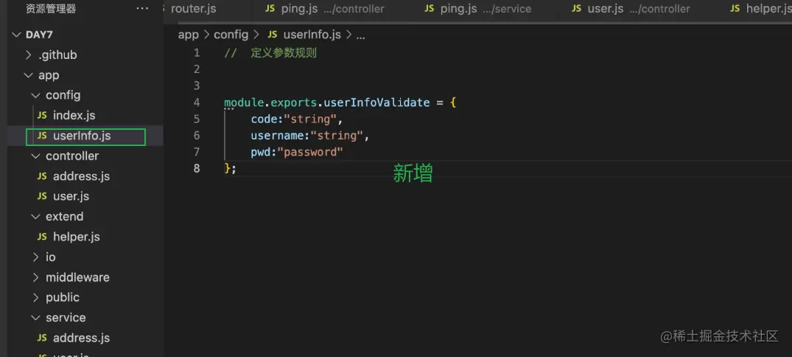792x357 pixels.
Task: Click the username:"string" line
Action: point(310,136)
